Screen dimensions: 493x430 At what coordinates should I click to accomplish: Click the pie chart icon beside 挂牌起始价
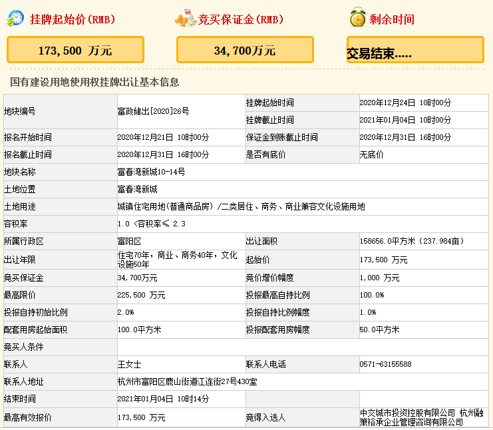(x=15, y=19)
